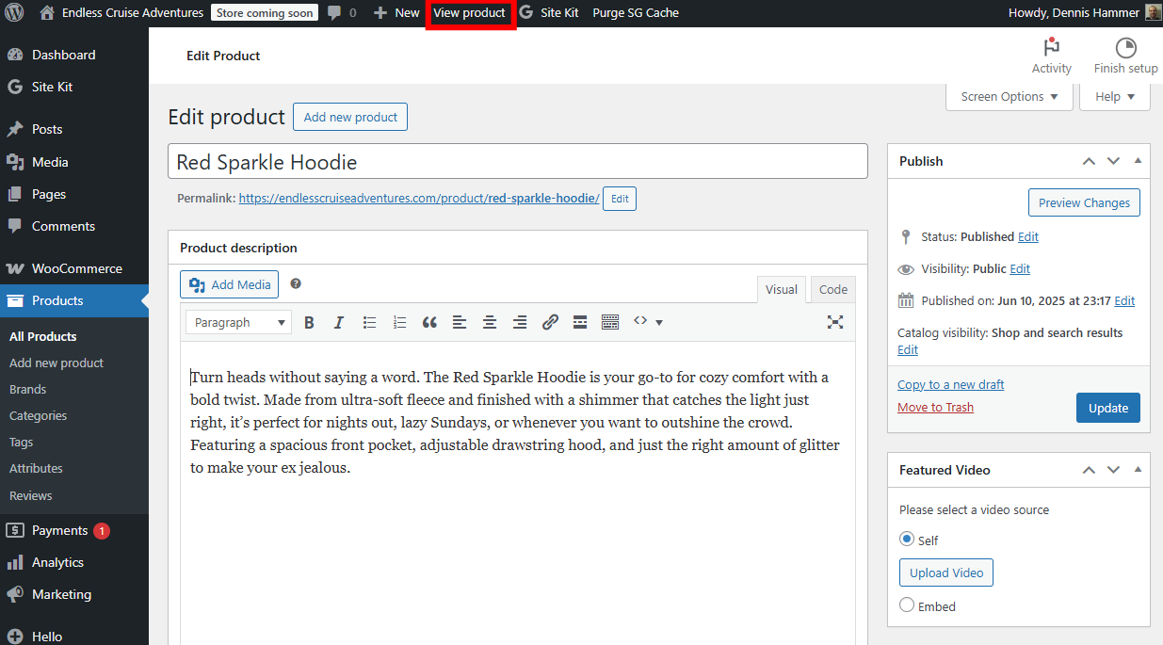Expand the Screen Options panel
The width and height of the screenshot is (1163, 645).
(1009, 95)
